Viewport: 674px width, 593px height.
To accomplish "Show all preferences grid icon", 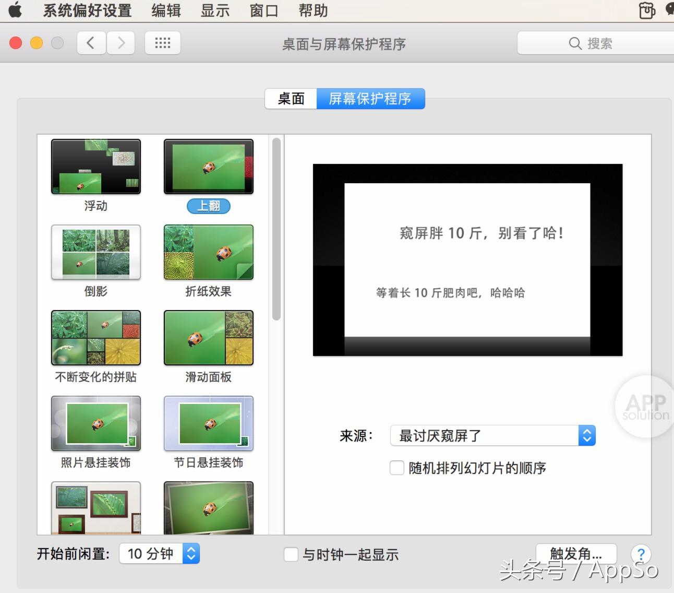I will 163,43.
